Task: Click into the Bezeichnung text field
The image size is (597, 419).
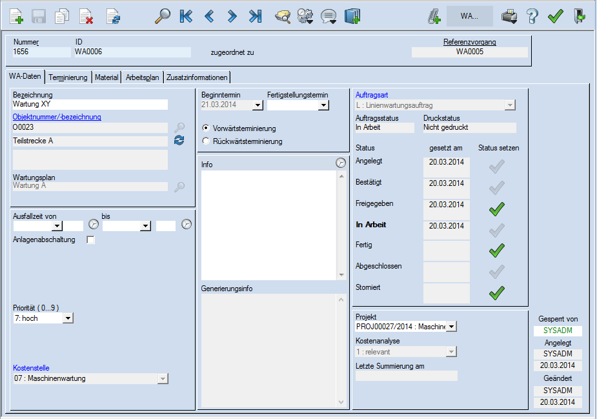Action: [90, 105]
